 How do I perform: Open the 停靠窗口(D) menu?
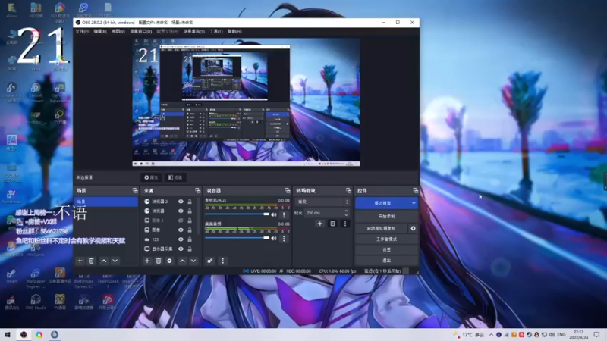[140, 31]
